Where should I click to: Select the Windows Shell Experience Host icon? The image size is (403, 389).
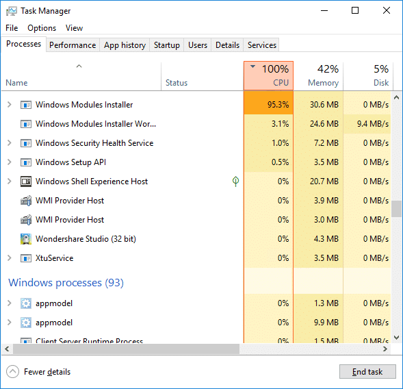(x=26, y=181)
